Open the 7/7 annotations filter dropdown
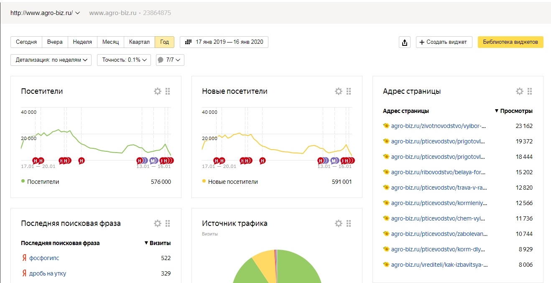This screenshot has width=551, height=283. [x=170, y=60]
